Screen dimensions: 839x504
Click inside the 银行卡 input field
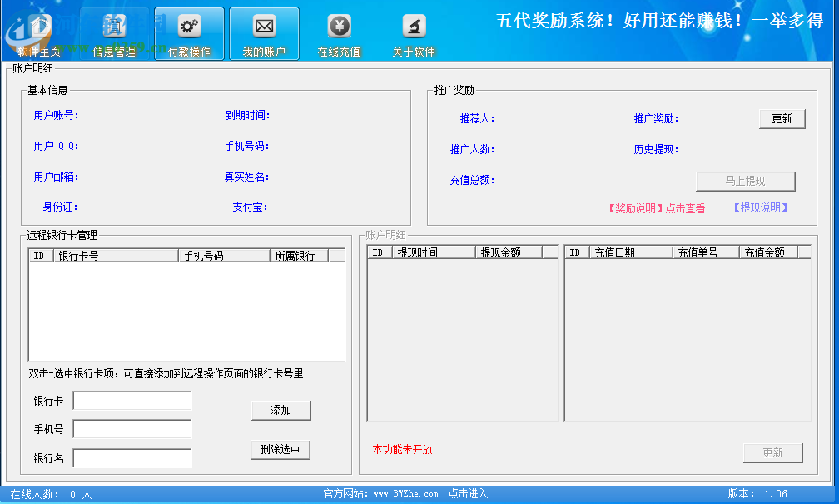[x=132, y=400]
